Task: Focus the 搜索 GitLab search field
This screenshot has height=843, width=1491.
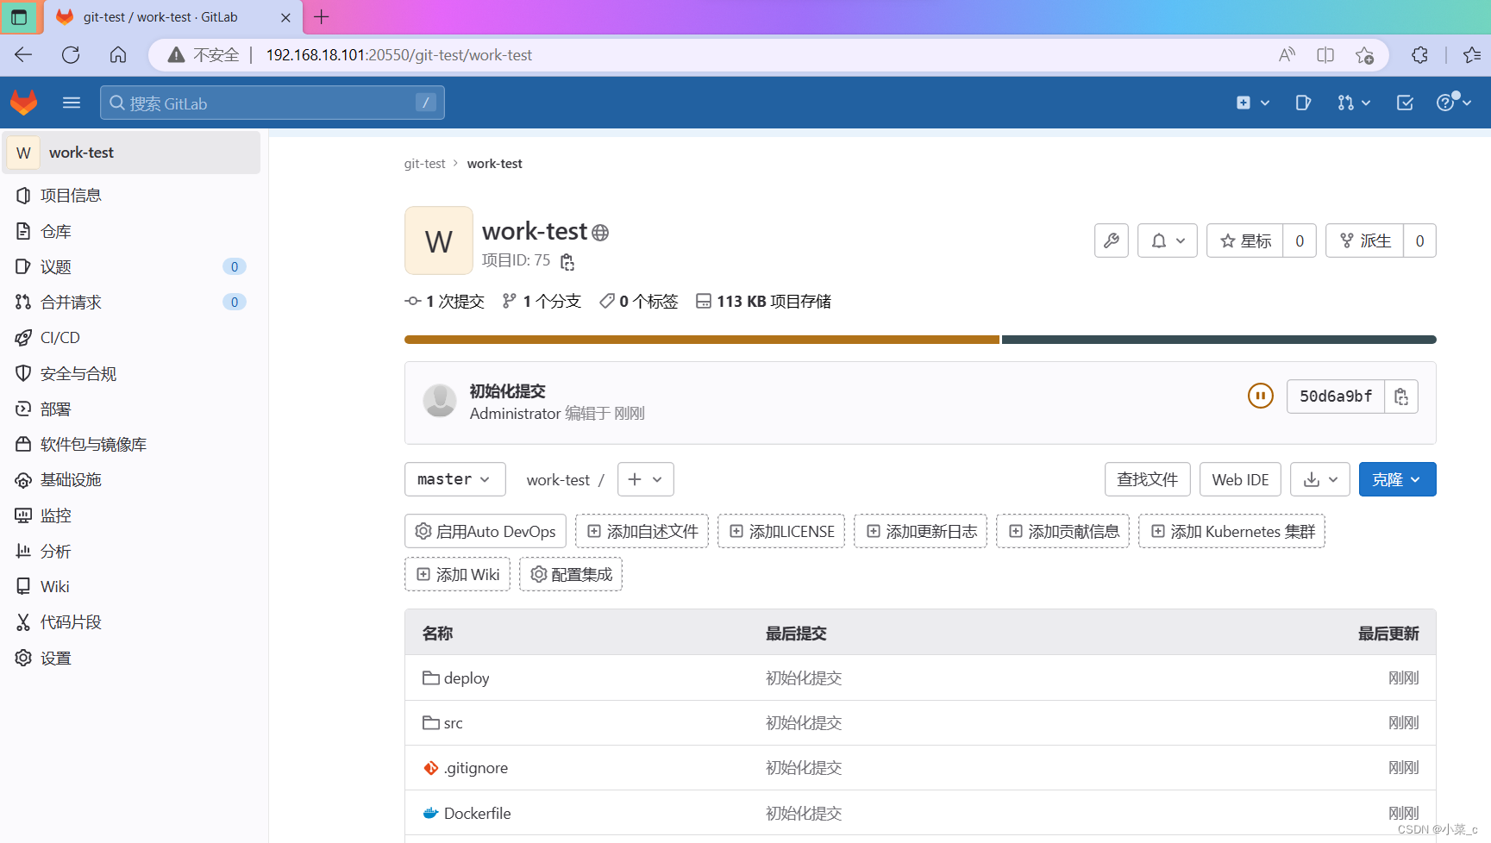Action: click(272, 103)
